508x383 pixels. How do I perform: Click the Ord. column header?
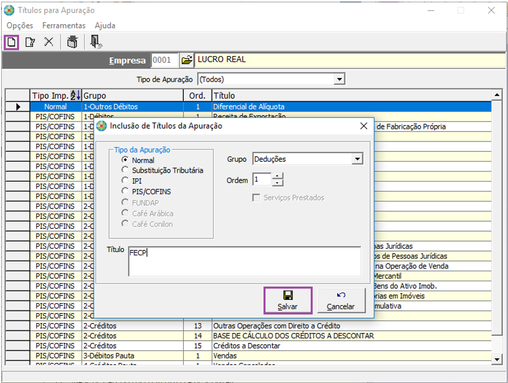point(197,96)
